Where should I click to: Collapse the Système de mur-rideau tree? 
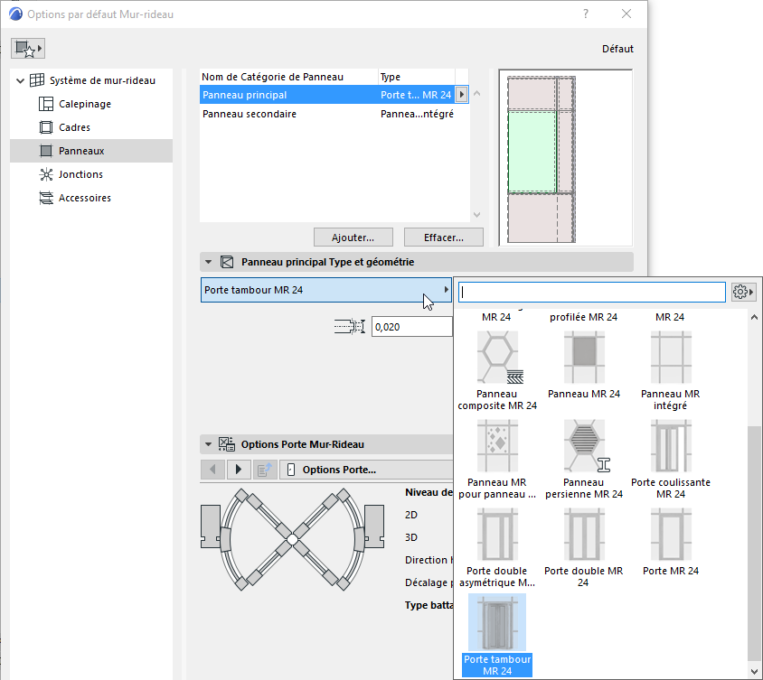click(20, 80)
